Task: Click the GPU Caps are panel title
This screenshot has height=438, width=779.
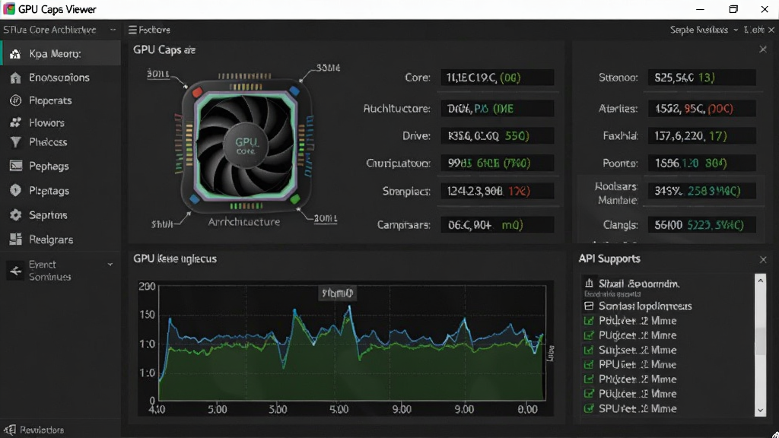Action: click(164, 49)
